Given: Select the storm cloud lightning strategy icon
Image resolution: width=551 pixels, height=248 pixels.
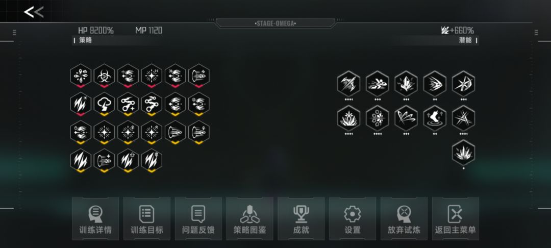Looking at the screenshot, I should coord(105,104).
